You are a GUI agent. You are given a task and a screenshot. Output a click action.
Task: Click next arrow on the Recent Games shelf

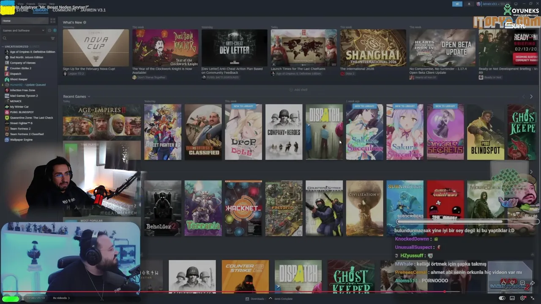coord(531,97)
